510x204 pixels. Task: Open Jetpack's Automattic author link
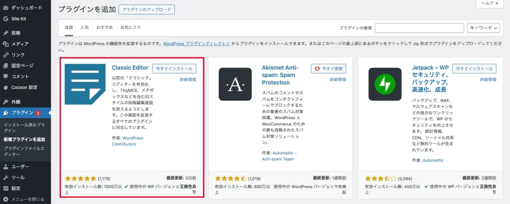(x=433, y=160)
